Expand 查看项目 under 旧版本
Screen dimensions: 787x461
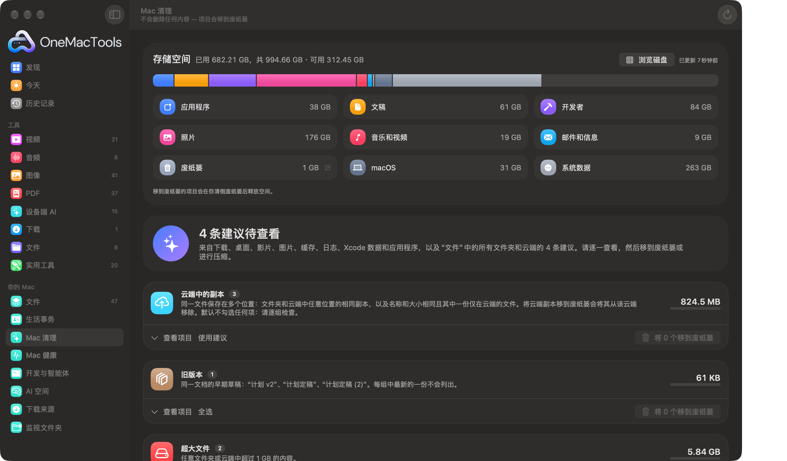tap(172, 412)
